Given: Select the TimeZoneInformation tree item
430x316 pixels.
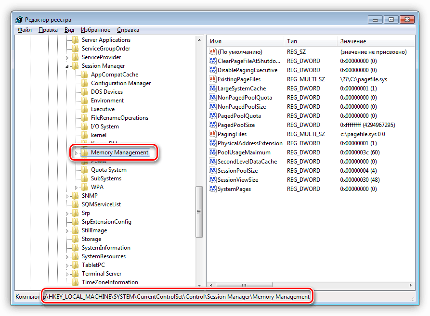Looking at the screenshot, I should 110,282.
